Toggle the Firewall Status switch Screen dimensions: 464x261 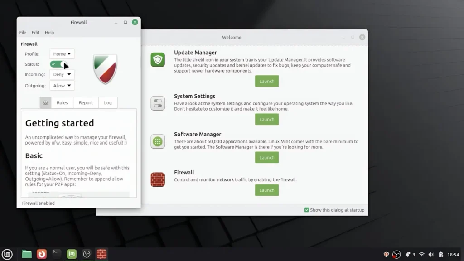[58, 64]
